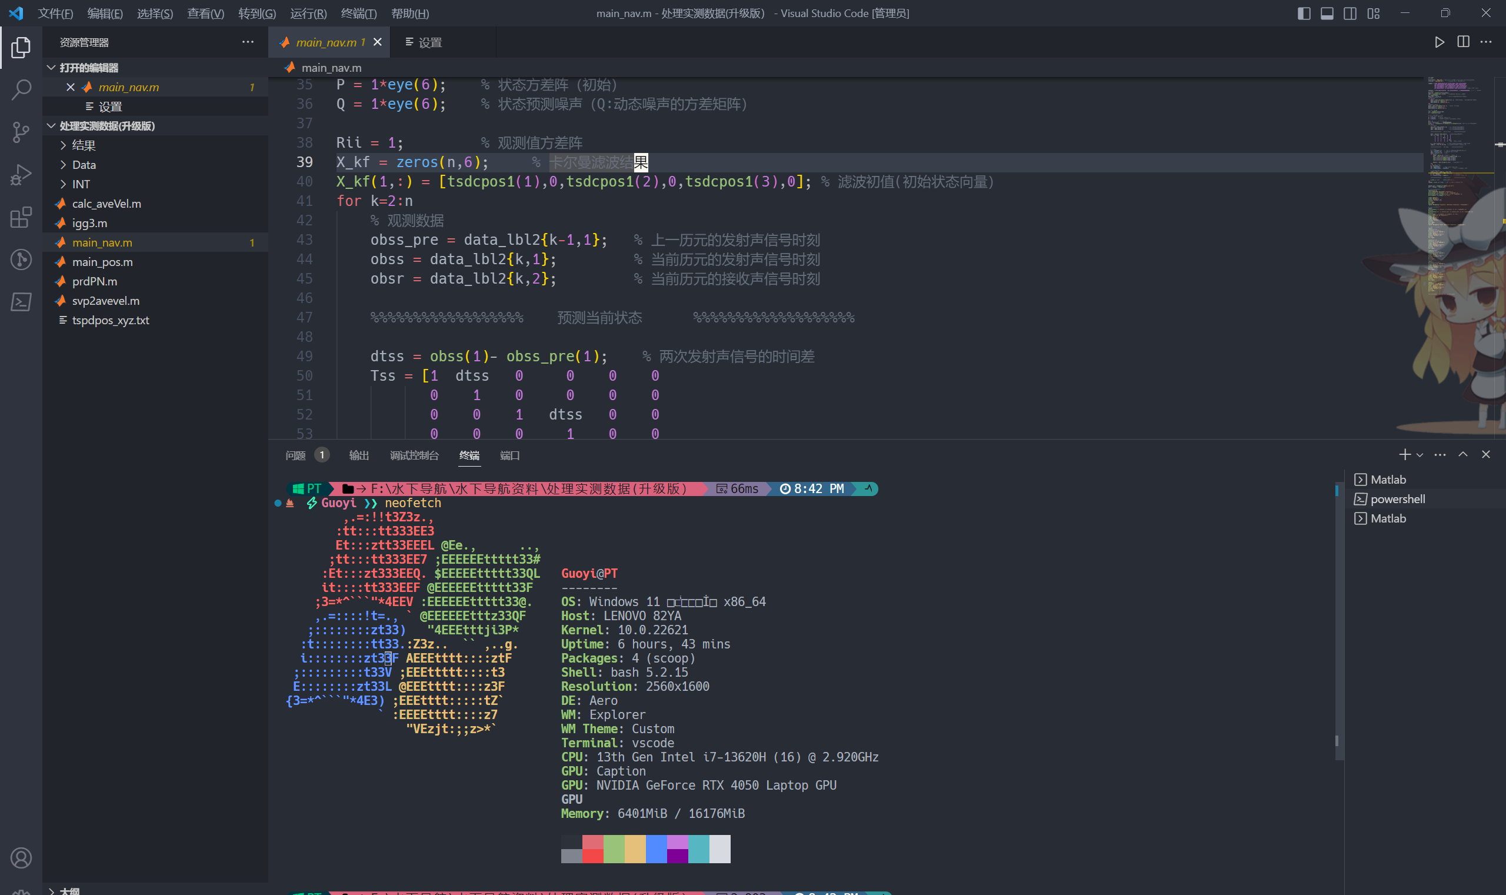Toggle the primary side bar layout icon

(x=1304, y=14)
